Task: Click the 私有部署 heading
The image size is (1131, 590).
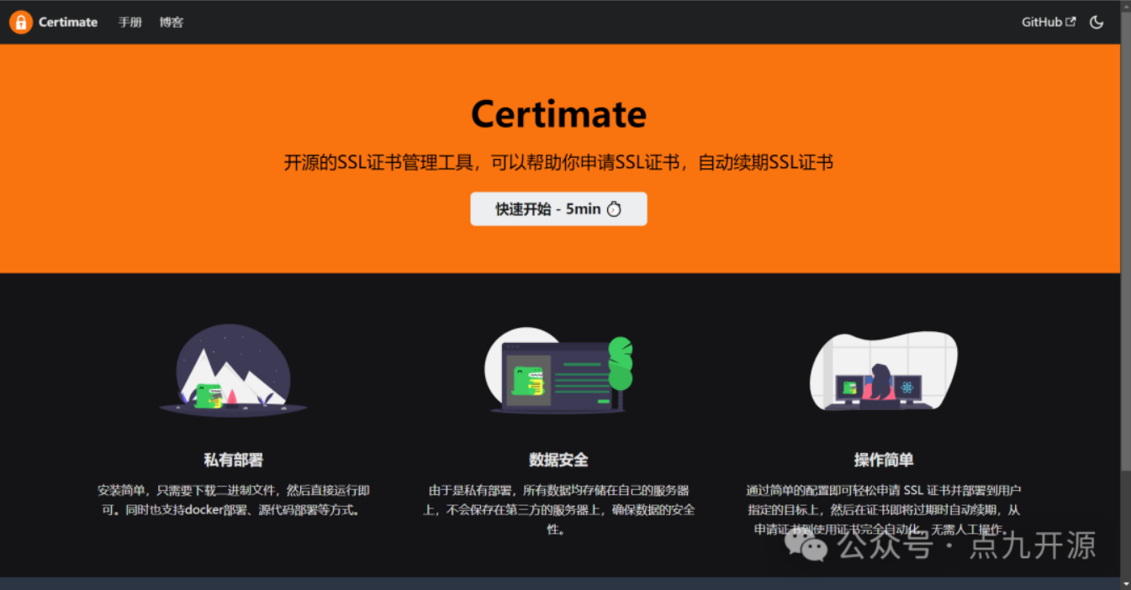Action: (x=233, y=460)
